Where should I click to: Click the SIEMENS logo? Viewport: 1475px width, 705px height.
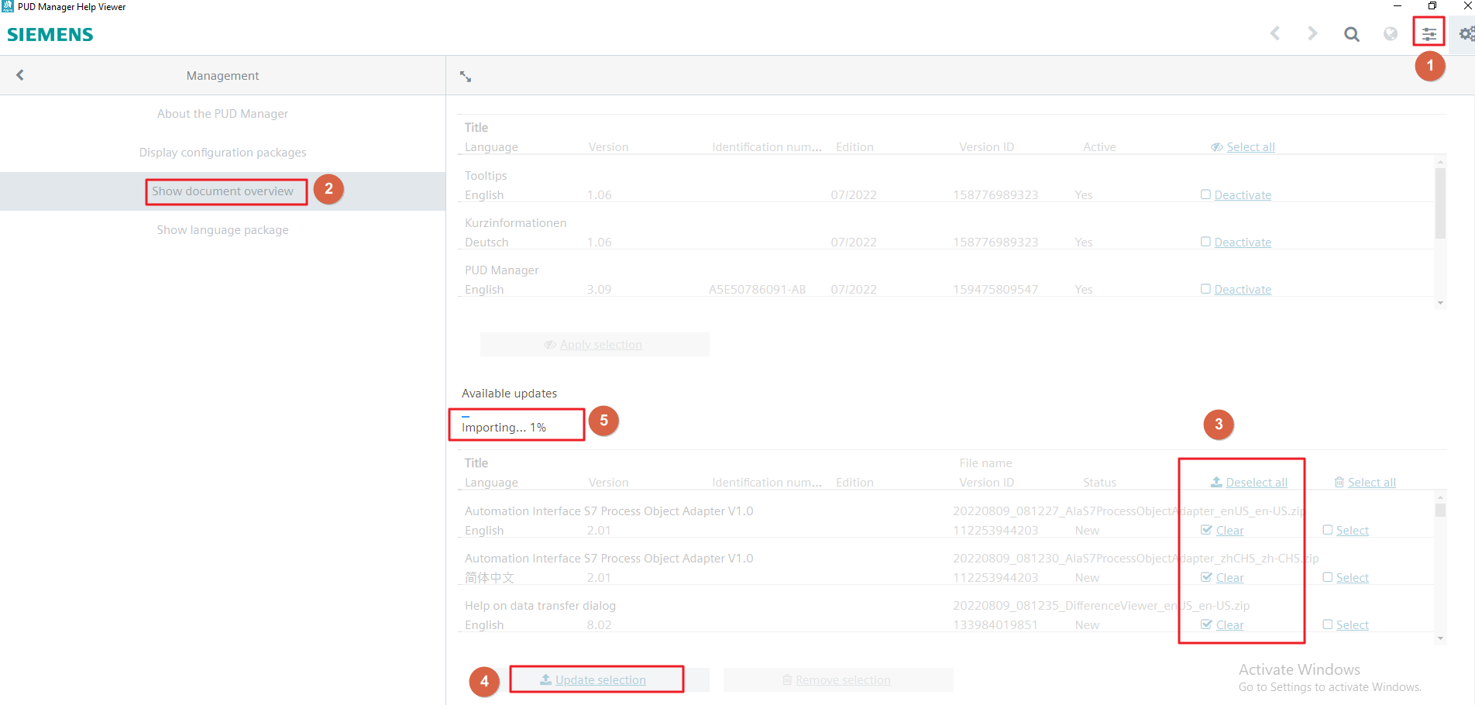point(50,35)
